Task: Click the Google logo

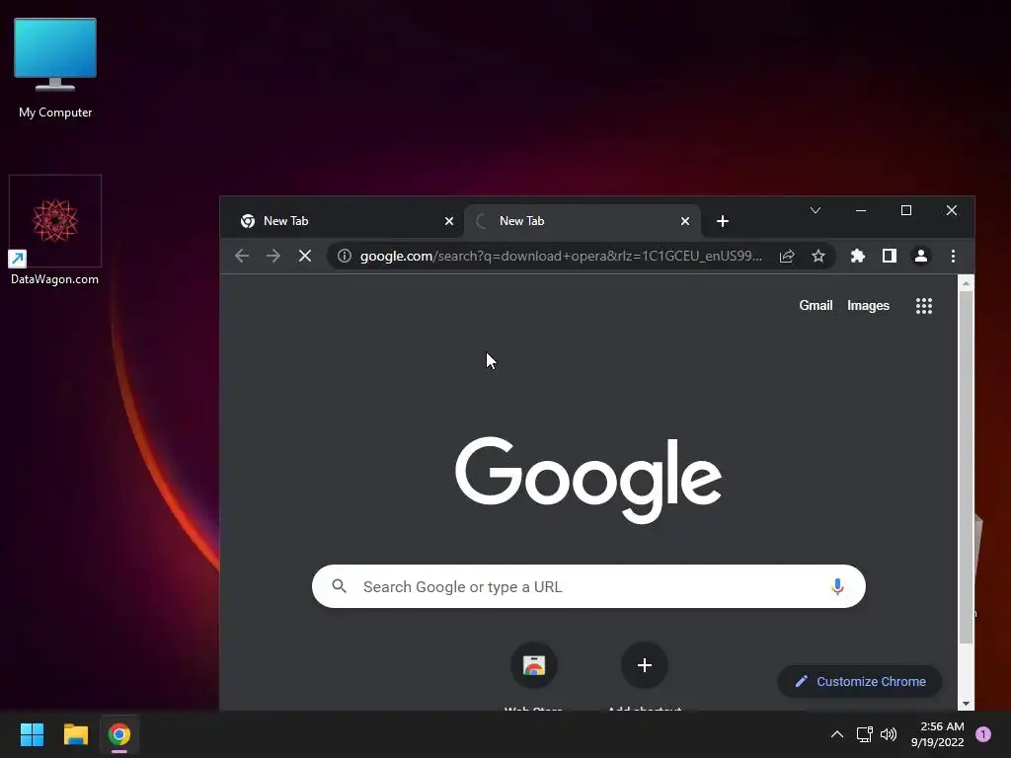Action: tap(588, 480)
